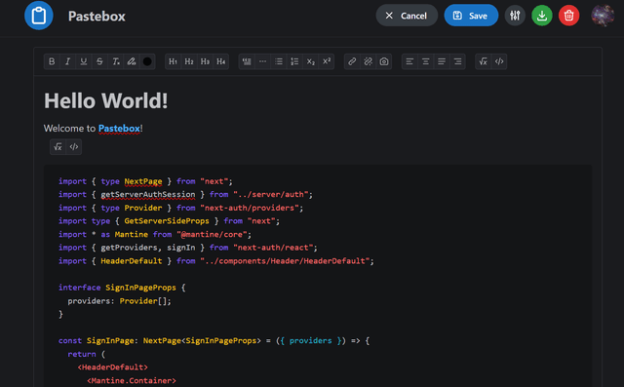Open the black text color picker
The height and width of the screenshot is (387, 624).
point(147,61)
